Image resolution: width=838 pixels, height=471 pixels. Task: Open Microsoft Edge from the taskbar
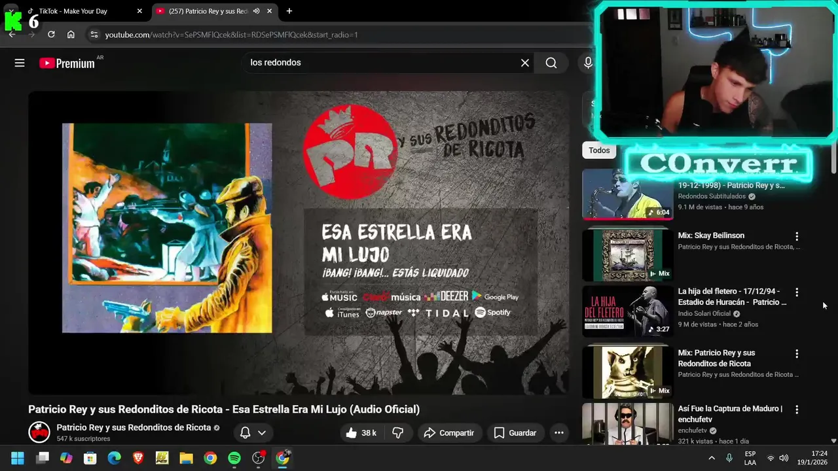tap(114, 459)
